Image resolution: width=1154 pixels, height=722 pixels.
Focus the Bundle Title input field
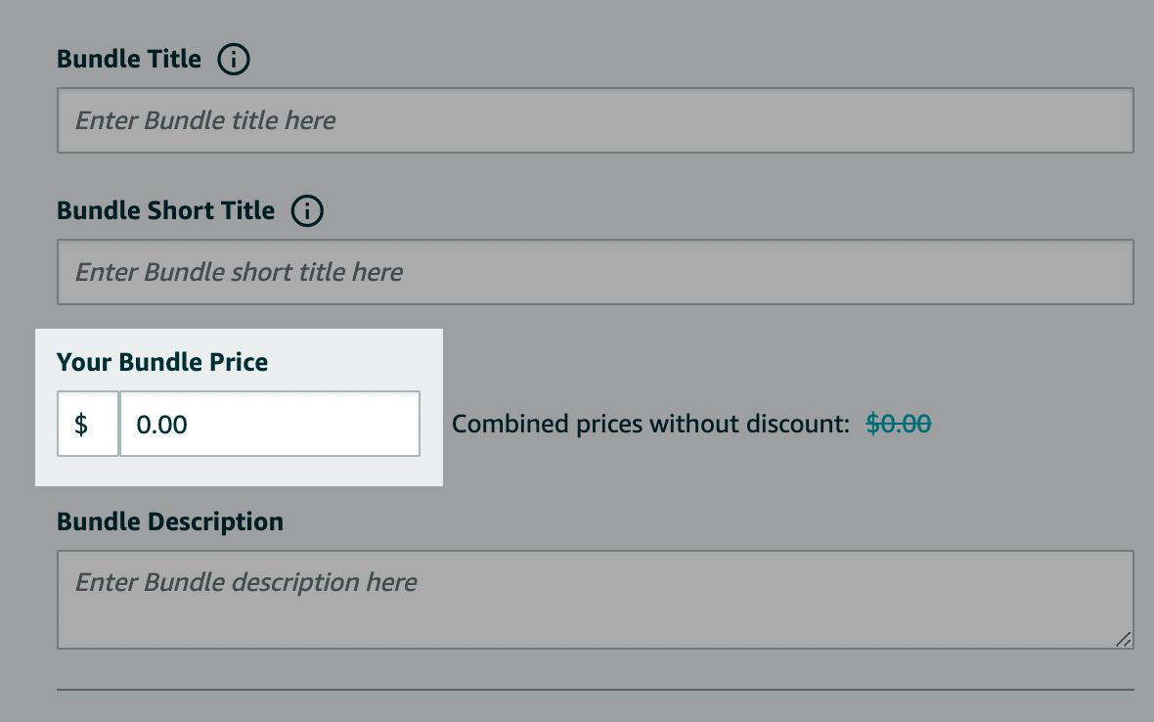point(596,120)
